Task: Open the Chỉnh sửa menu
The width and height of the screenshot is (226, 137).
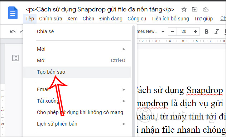Action: (51, 19)
